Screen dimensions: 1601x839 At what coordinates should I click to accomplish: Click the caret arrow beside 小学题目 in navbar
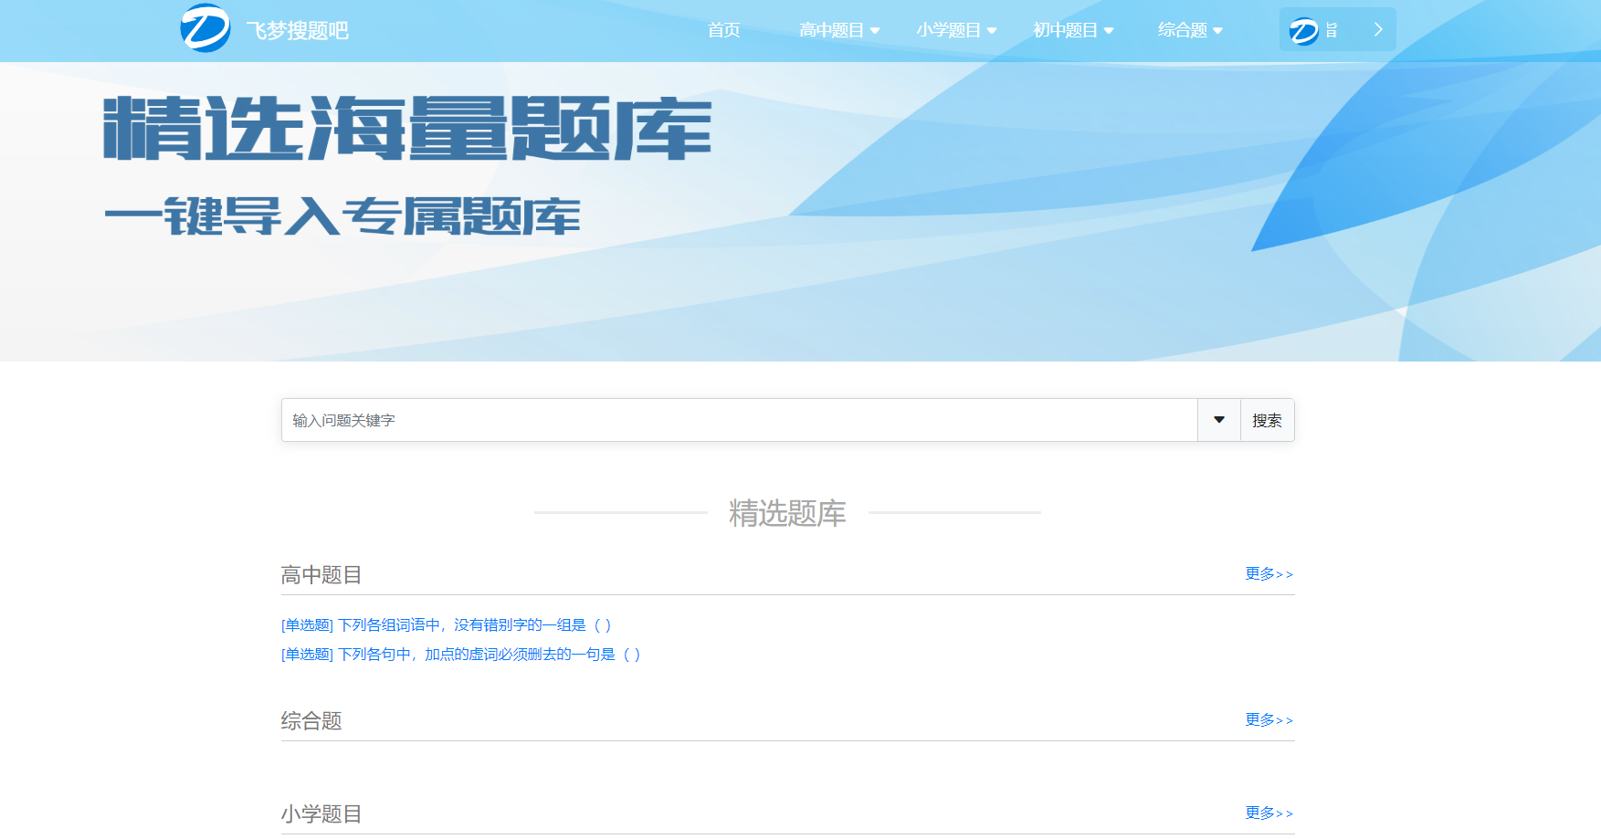tap(992, 31)
